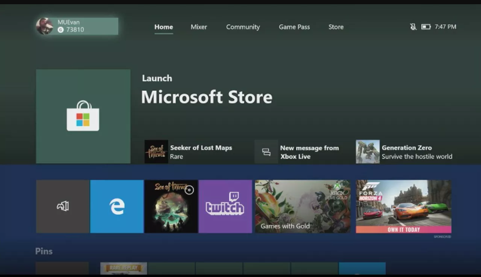The height and width of the screenshot is (277, 481).
Task: Launch the Sea of Thieves game tile
Action: click(x=171, y=206)
